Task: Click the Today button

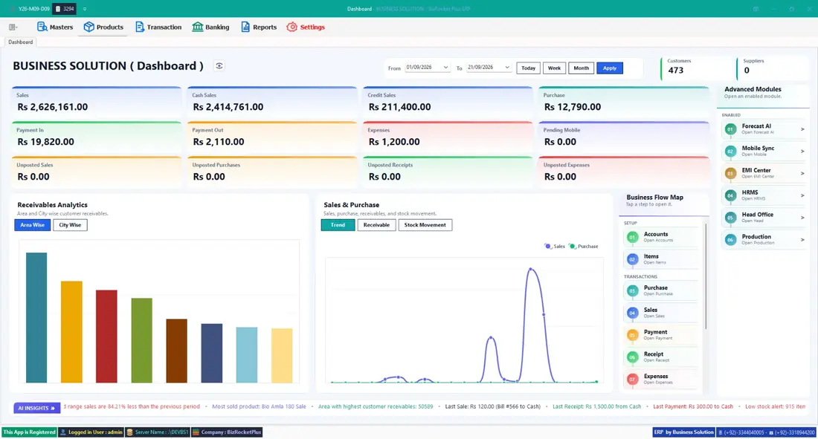Action: [529, 68]
